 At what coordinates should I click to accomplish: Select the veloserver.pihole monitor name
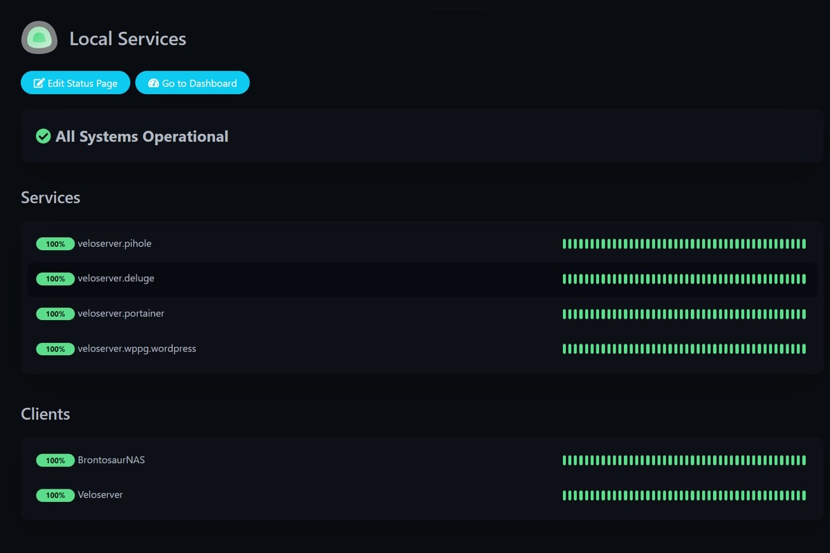115,243
